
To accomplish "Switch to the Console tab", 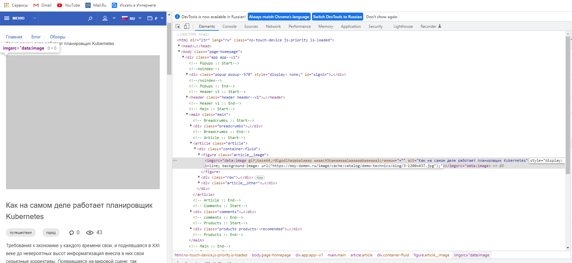I will click(x=229, y=26).
